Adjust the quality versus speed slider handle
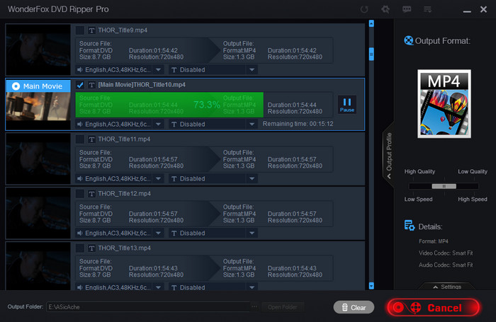 pyautogui.click(x=444, y=186)
